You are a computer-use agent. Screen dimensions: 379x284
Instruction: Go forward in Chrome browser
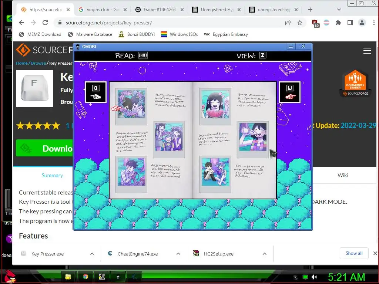point(33,23)
